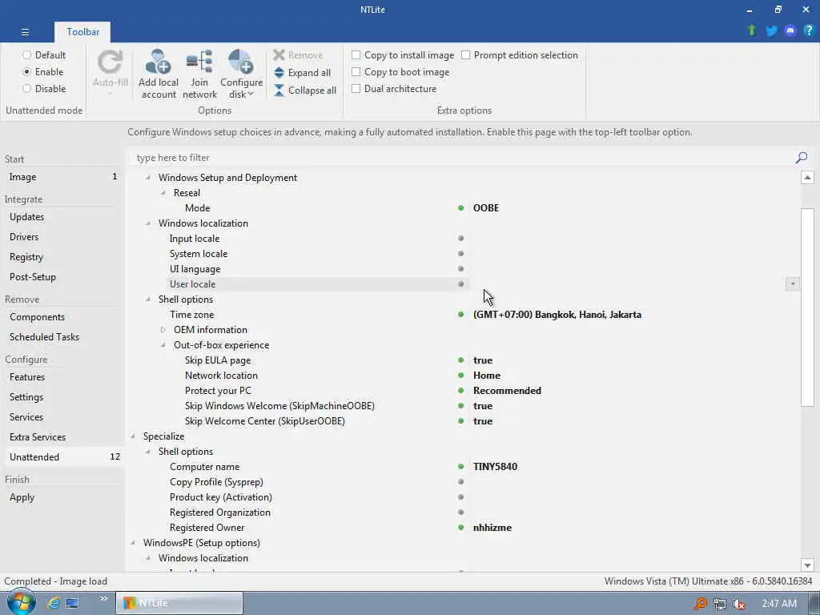The width and height of the screenshot is (820, 615).
Task: Open the Discord link icon
Action: coord(790,31)
